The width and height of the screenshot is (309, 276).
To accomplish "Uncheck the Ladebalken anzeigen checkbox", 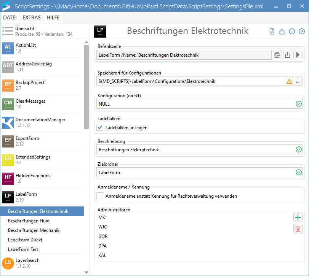I will 100,128.
